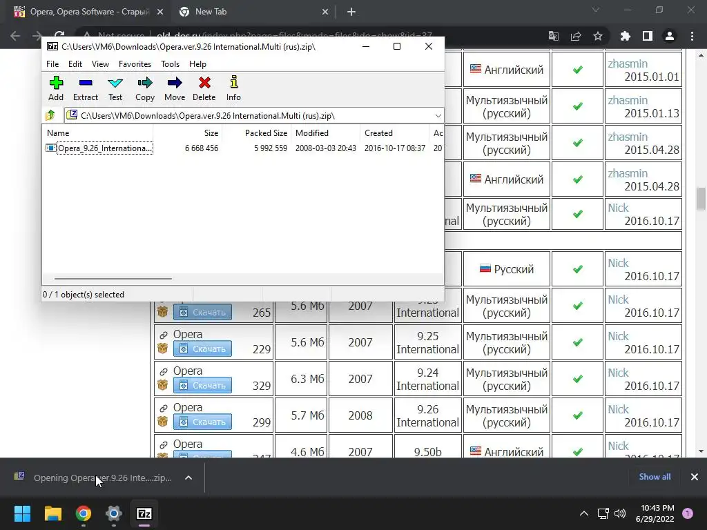
Task: Click Скачать in the 265 downloads row
Action: click(202, 313)
